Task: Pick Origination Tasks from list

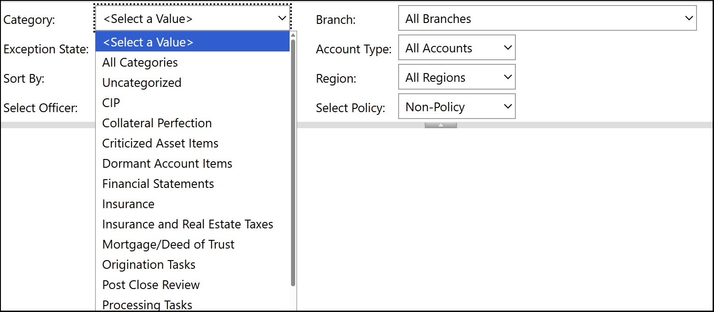Action: 149,265
